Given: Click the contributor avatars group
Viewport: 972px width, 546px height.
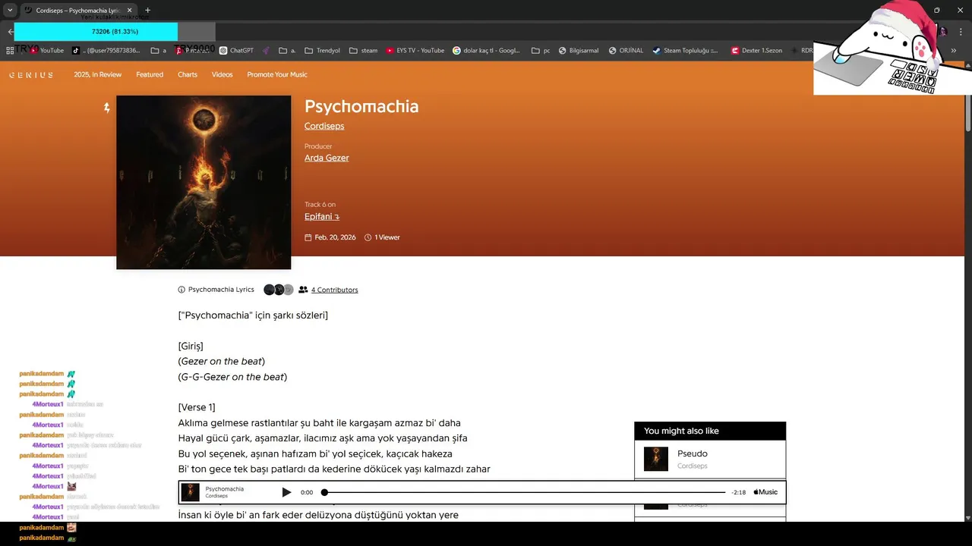Looking at the screenshot, I should 278,290.
